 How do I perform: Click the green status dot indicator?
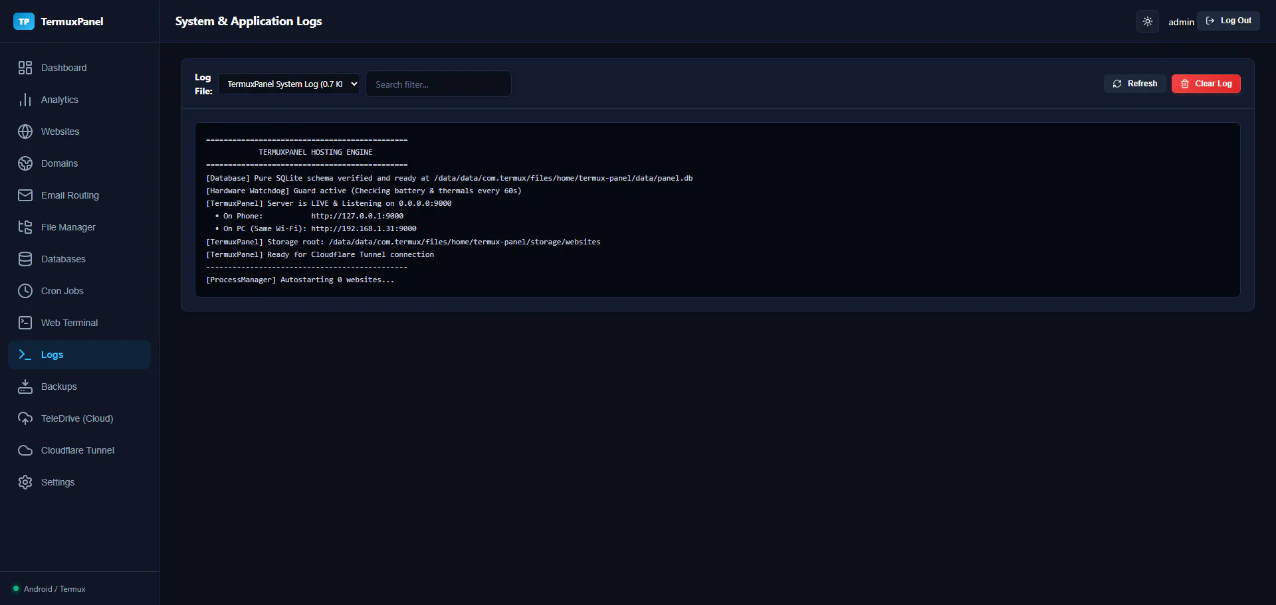click(16, 588)
